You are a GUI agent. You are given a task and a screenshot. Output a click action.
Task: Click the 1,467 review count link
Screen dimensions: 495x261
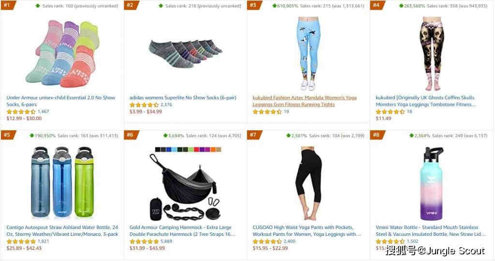43,111
